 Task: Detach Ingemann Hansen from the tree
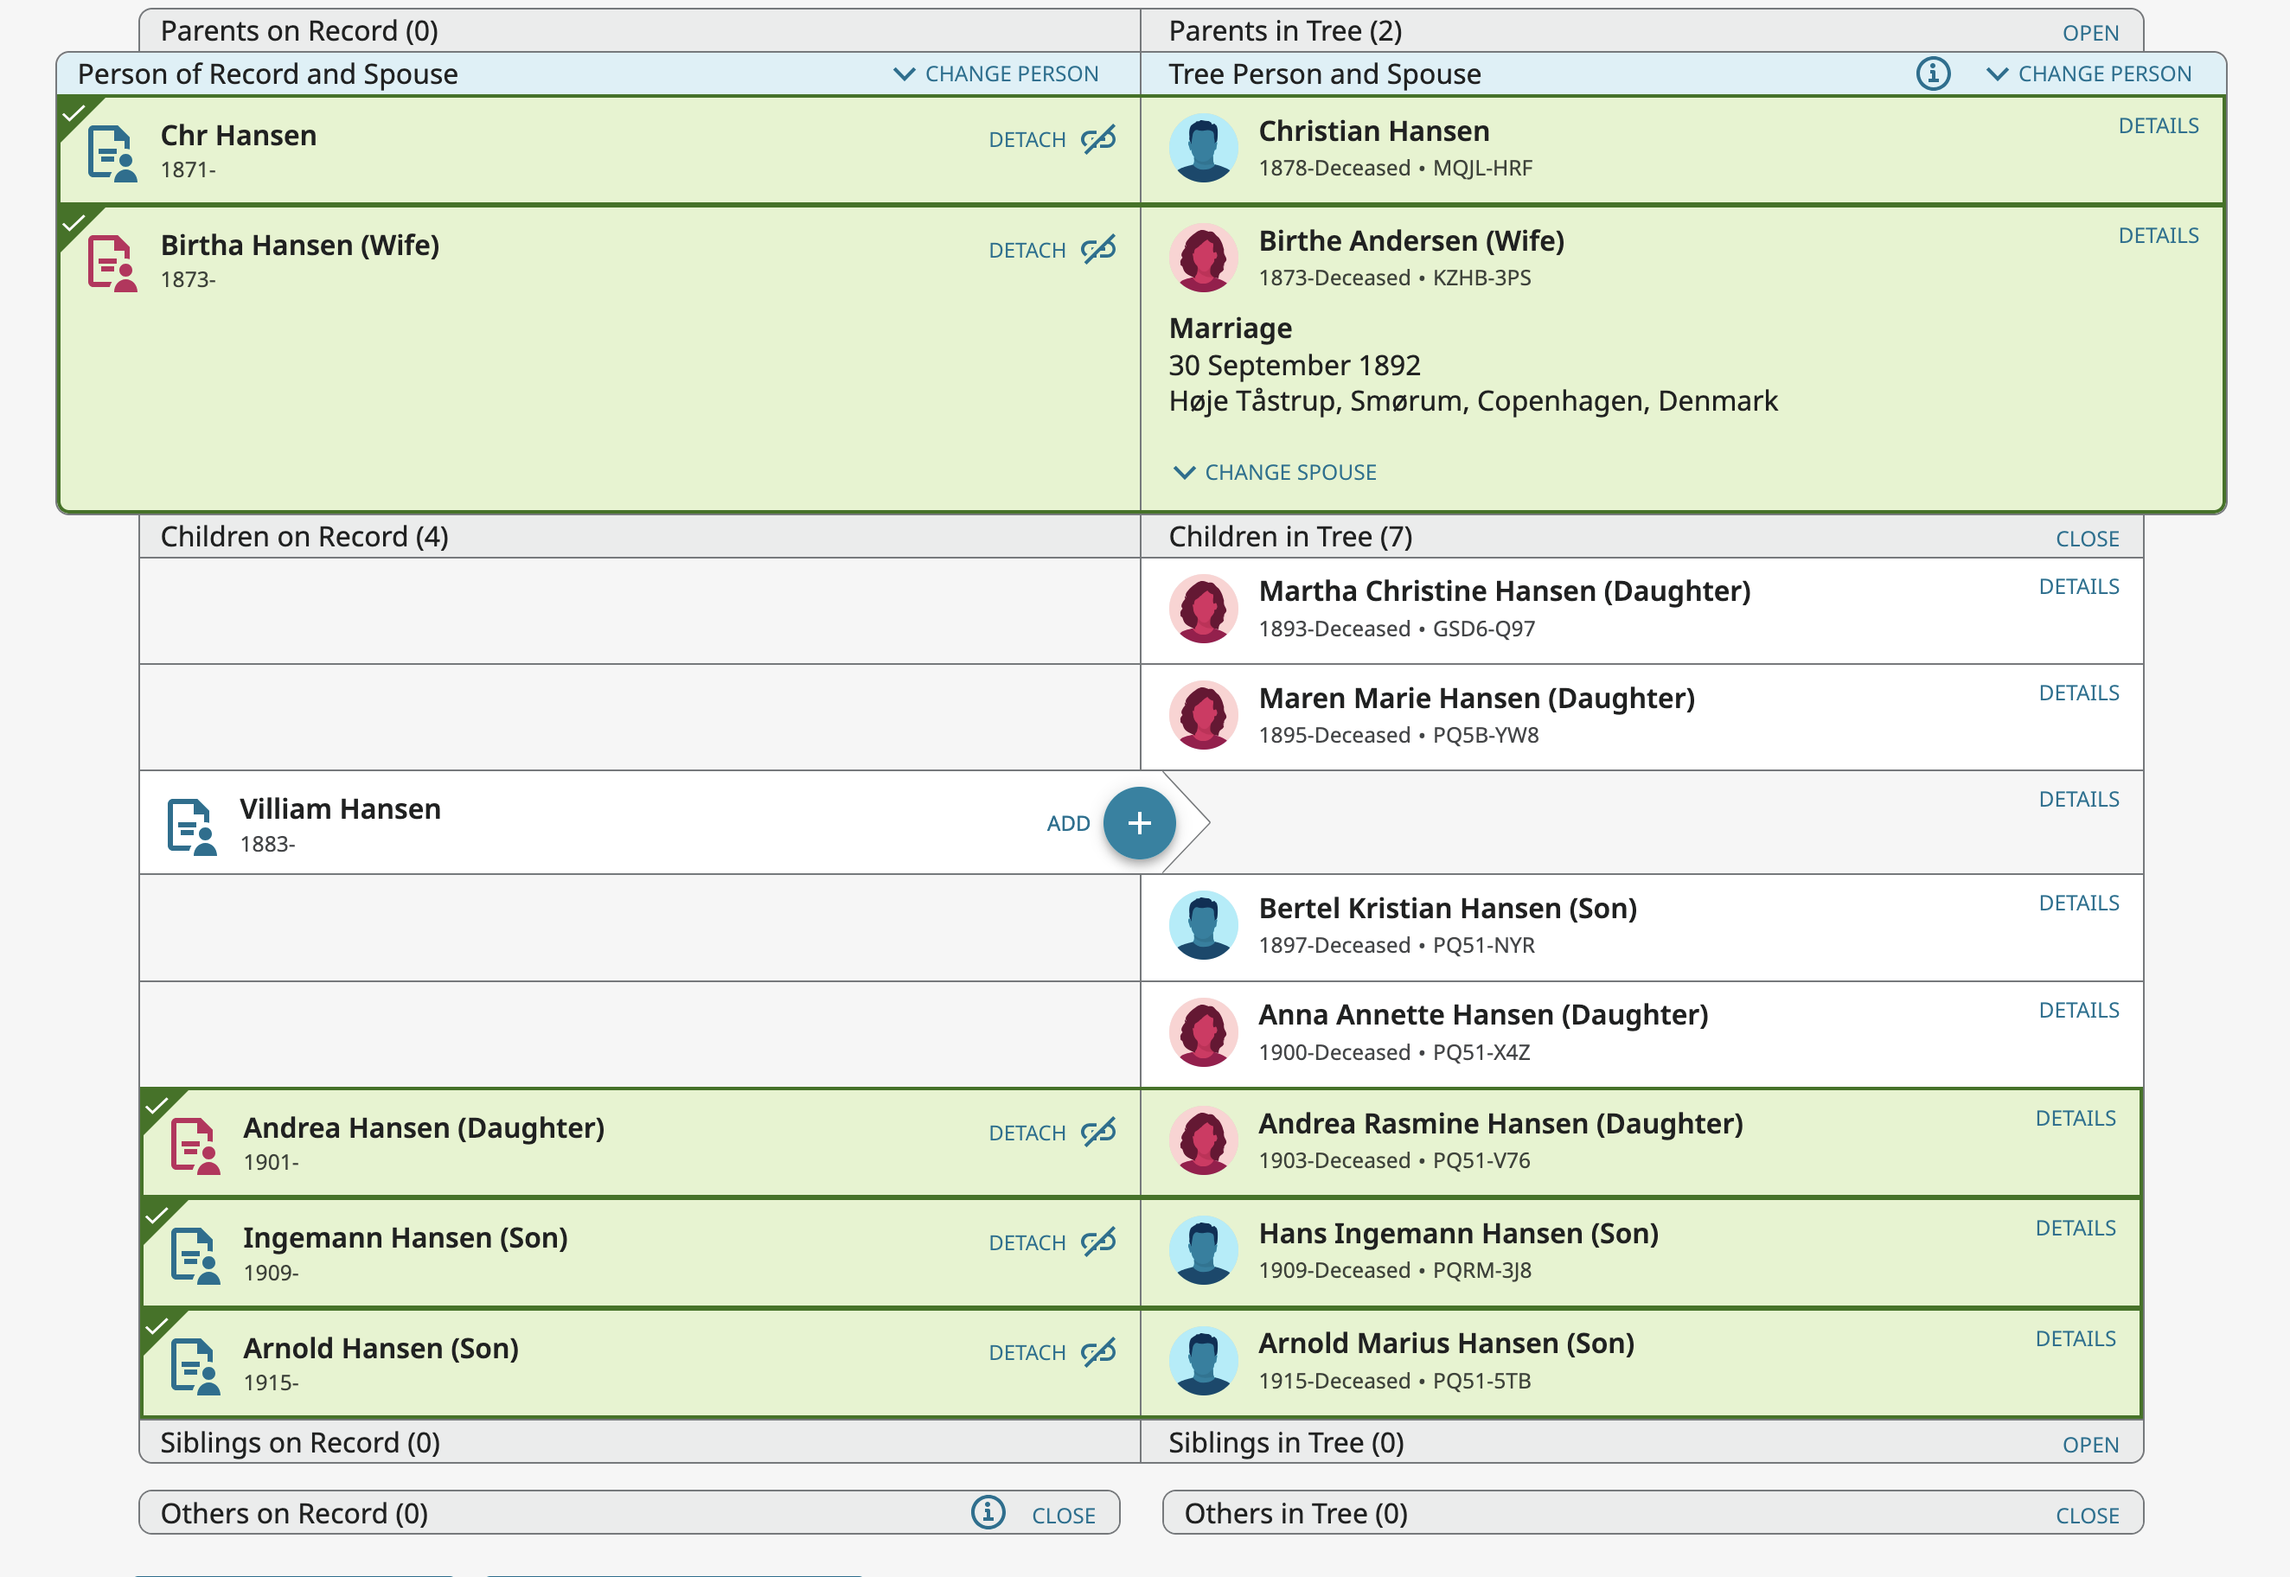click(1027, 1242)
